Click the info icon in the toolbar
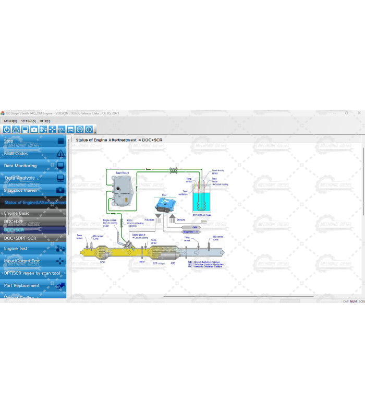The image size is (365, 418). coord(89,130)
